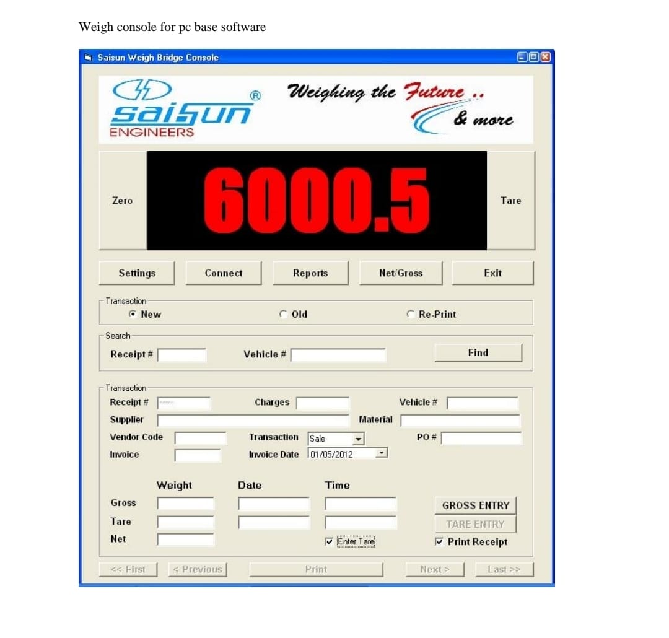The image size is (669, 638).
Task: Open the Transaction type dropdown showing Sale
Action: tap(358, 438)
